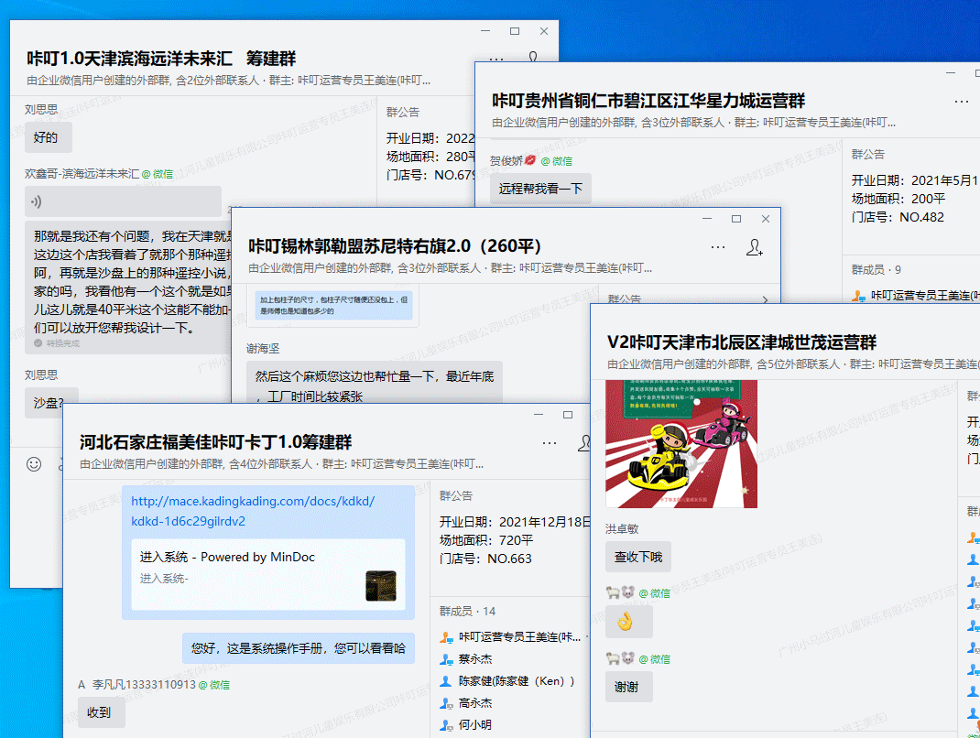Click 门店号：NO.482 announcement line
The width and height of the screenshot is (980, 738).
click(x=898, y=218)
